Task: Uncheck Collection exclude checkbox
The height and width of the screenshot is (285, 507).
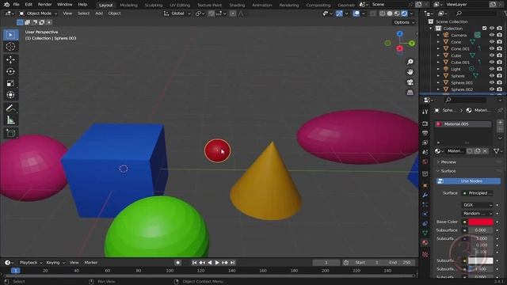Action: click(x=484, y=28)
